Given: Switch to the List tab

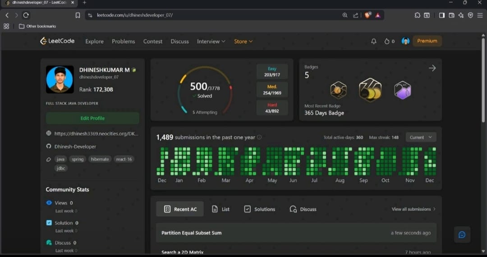Looking at the screenshot, I should (x=221, y=209).
